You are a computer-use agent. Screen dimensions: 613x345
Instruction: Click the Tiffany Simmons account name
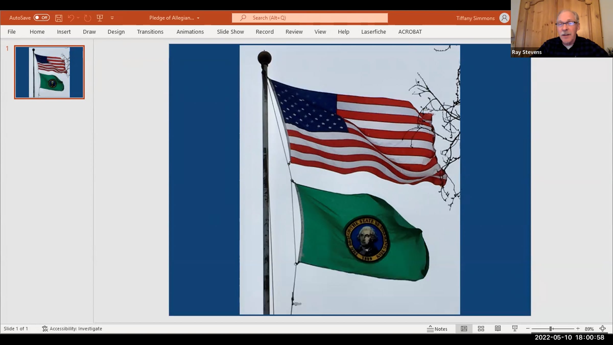click(x=475, y=18)
